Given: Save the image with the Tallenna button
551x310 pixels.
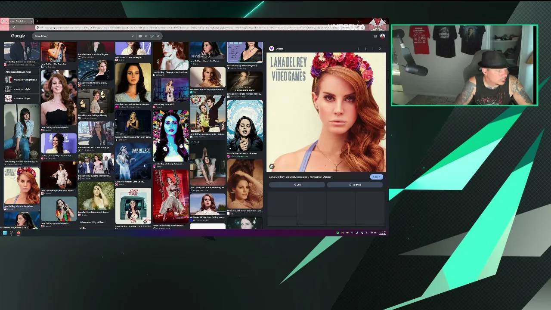Looking at the screenshot, I should tap(355, 185).
